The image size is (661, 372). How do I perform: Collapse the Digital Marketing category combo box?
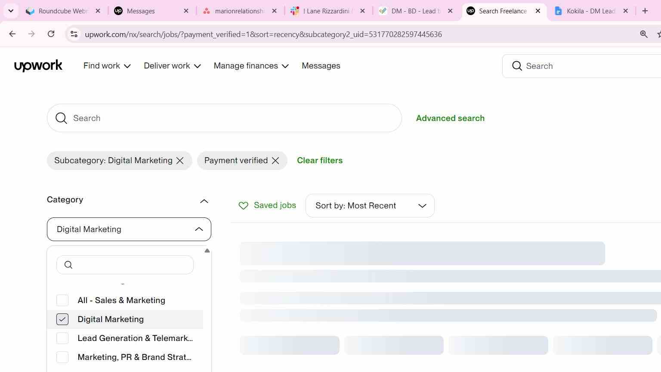click(x=129, y=229)
